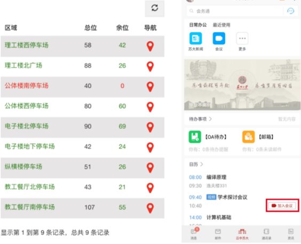Switch to the 最近使用 tab
Image resolution: width=301 pixels, height=244 pixels.
(221, 25)
